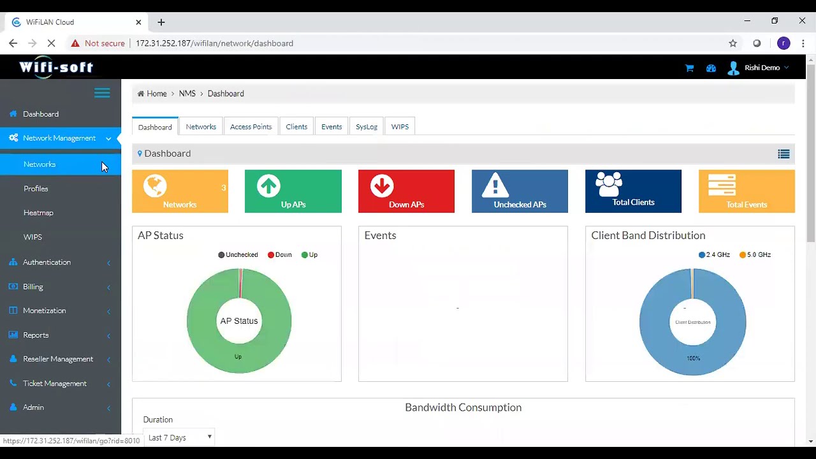Toggle the Unchecked legend in AP Status
This screenshot has height=459, width=816.
tap(238, 255)
